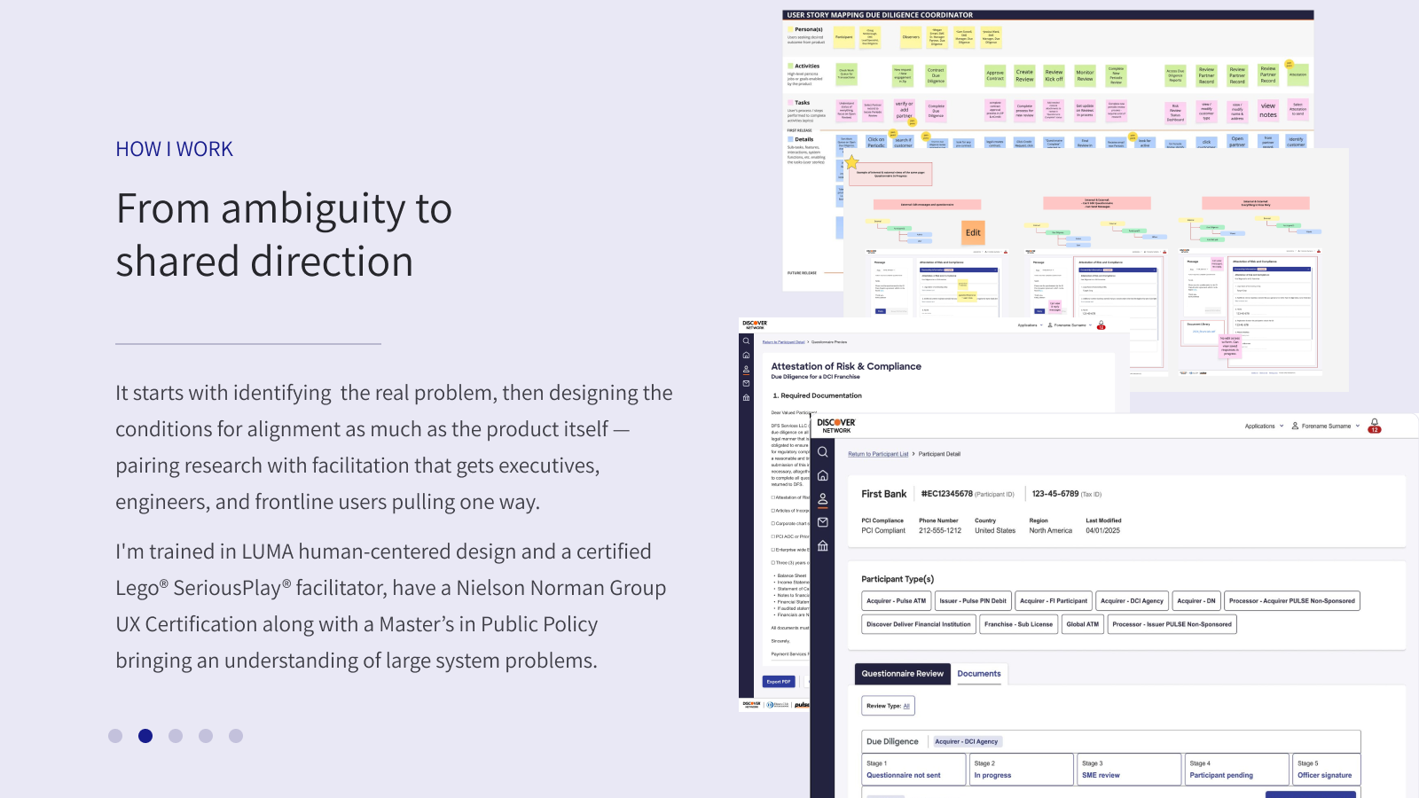Open Review Type: All filter
The height and width of the screenshot is (798, 1419).
click(888, 706)
